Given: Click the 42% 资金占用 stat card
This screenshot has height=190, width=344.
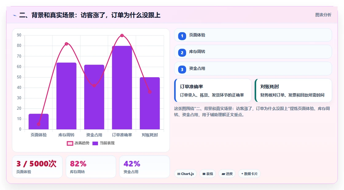Looking at the screenshot, I should pos(144,167).
